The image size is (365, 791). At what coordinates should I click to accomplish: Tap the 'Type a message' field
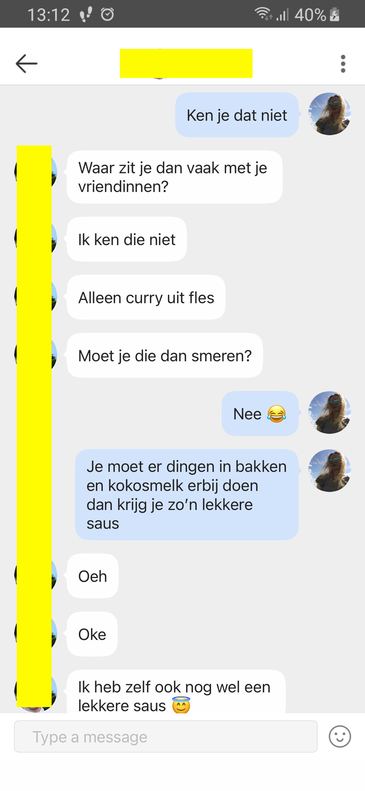point(166,736)
